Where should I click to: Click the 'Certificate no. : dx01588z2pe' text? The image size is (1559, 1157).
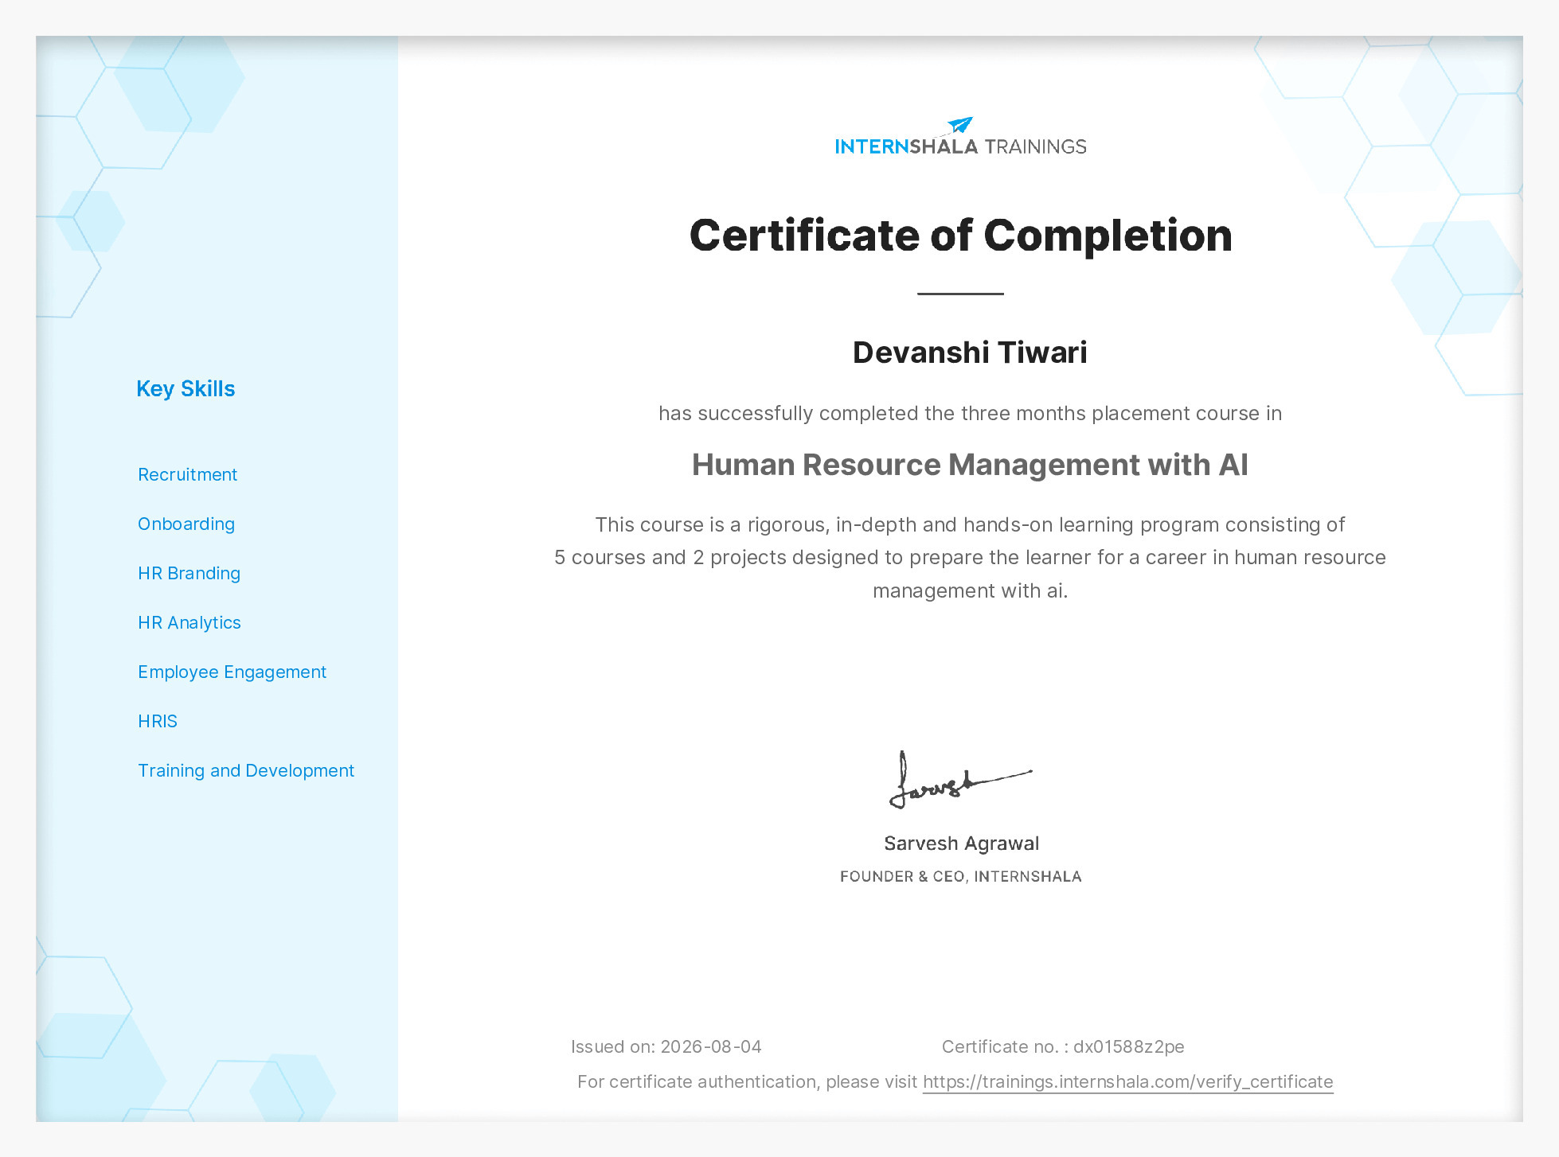[1063, 1046]
